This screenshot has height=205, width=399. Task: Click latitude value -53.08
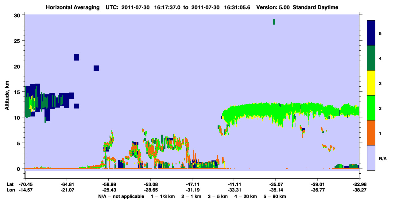pos(150,184)
